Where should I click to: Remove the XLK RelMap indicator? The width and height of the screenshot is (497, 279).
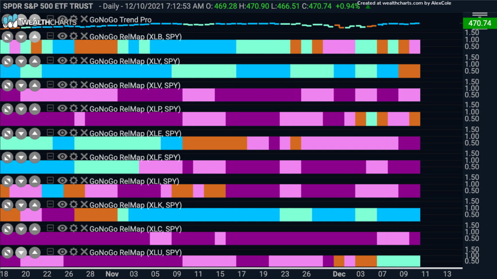point(83,204)
